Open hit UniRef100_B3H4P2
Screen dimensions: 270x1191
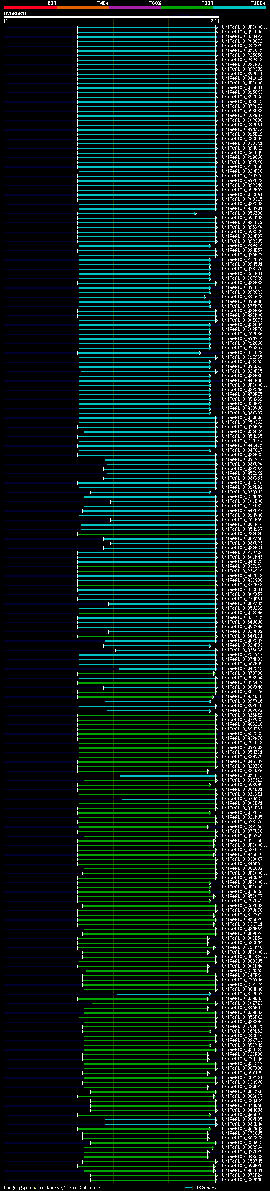click(242, 36)
